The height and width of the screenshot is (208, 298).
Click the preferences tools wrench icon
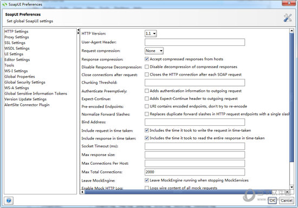tap(288, 18)
